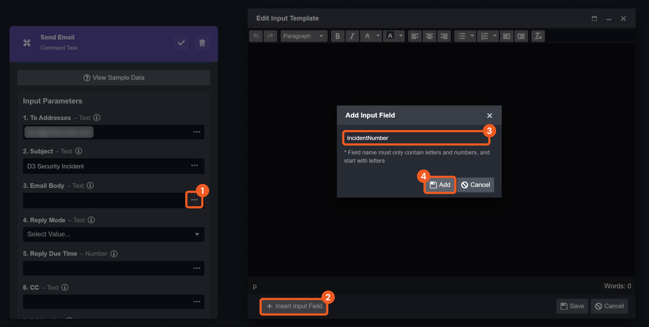
Task: Open bullet list style dropdown arrow
Action: click(472, 36)
